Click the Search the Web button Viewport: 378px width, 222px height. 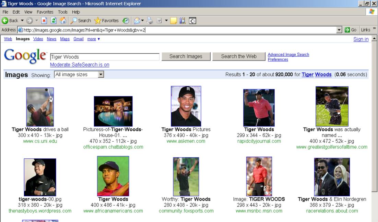[239, 56]
